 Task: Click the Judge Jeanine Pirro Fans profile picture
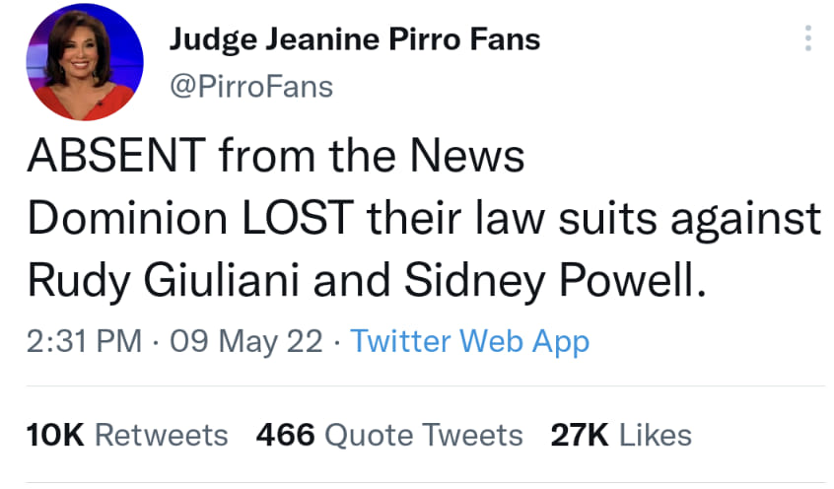pyautogui.click(x=86, y=68)
